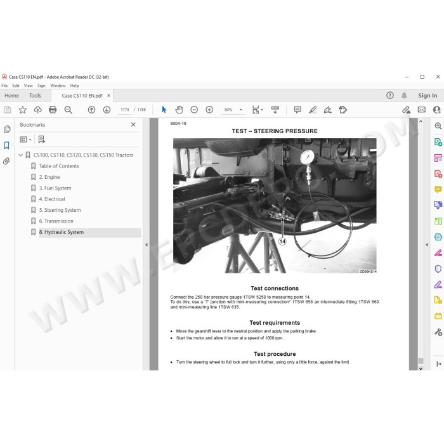Select the arrow selection tool
Viewport: 444px width, 444px height.
pos(164,110)
